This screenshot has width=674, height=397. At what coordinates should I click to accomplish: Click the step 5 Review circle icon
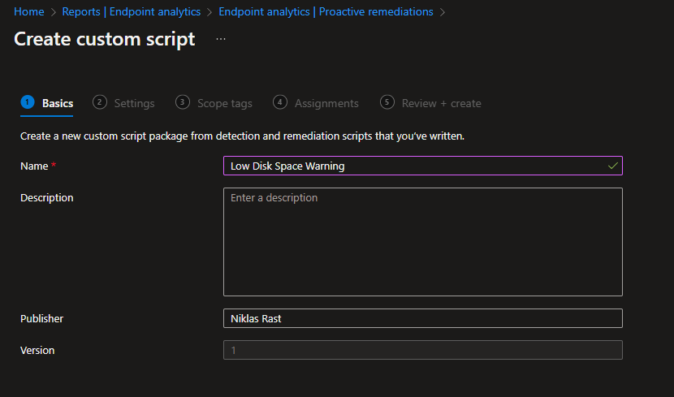(387, 102)
